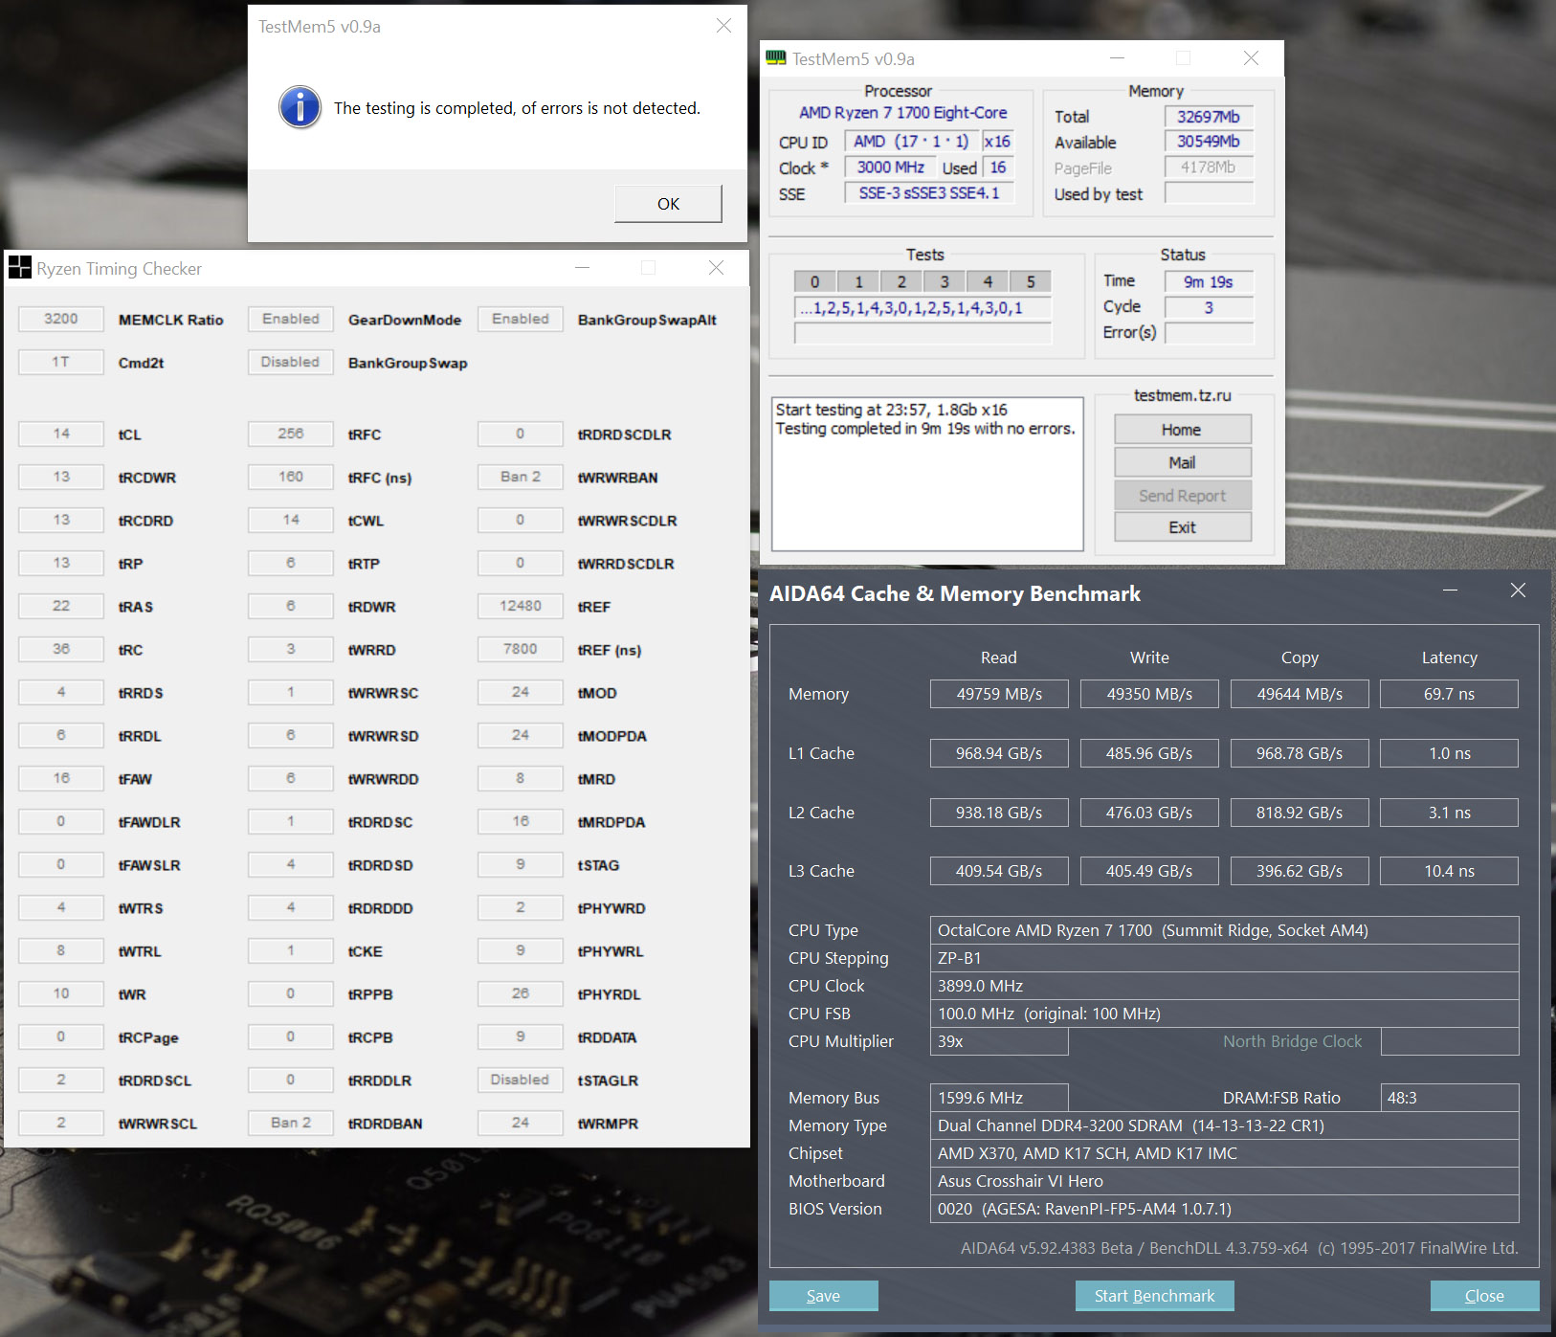This screenshot has width=1556, height=1337.
Task: Click the tRAS value 22
Action: point(61,606)
